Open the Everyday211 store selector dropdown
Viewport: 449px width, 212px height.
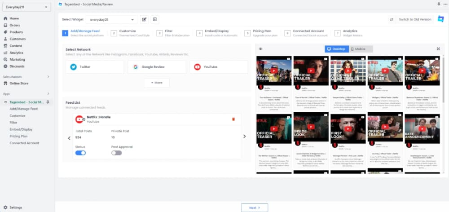click(x=26, y=7)
